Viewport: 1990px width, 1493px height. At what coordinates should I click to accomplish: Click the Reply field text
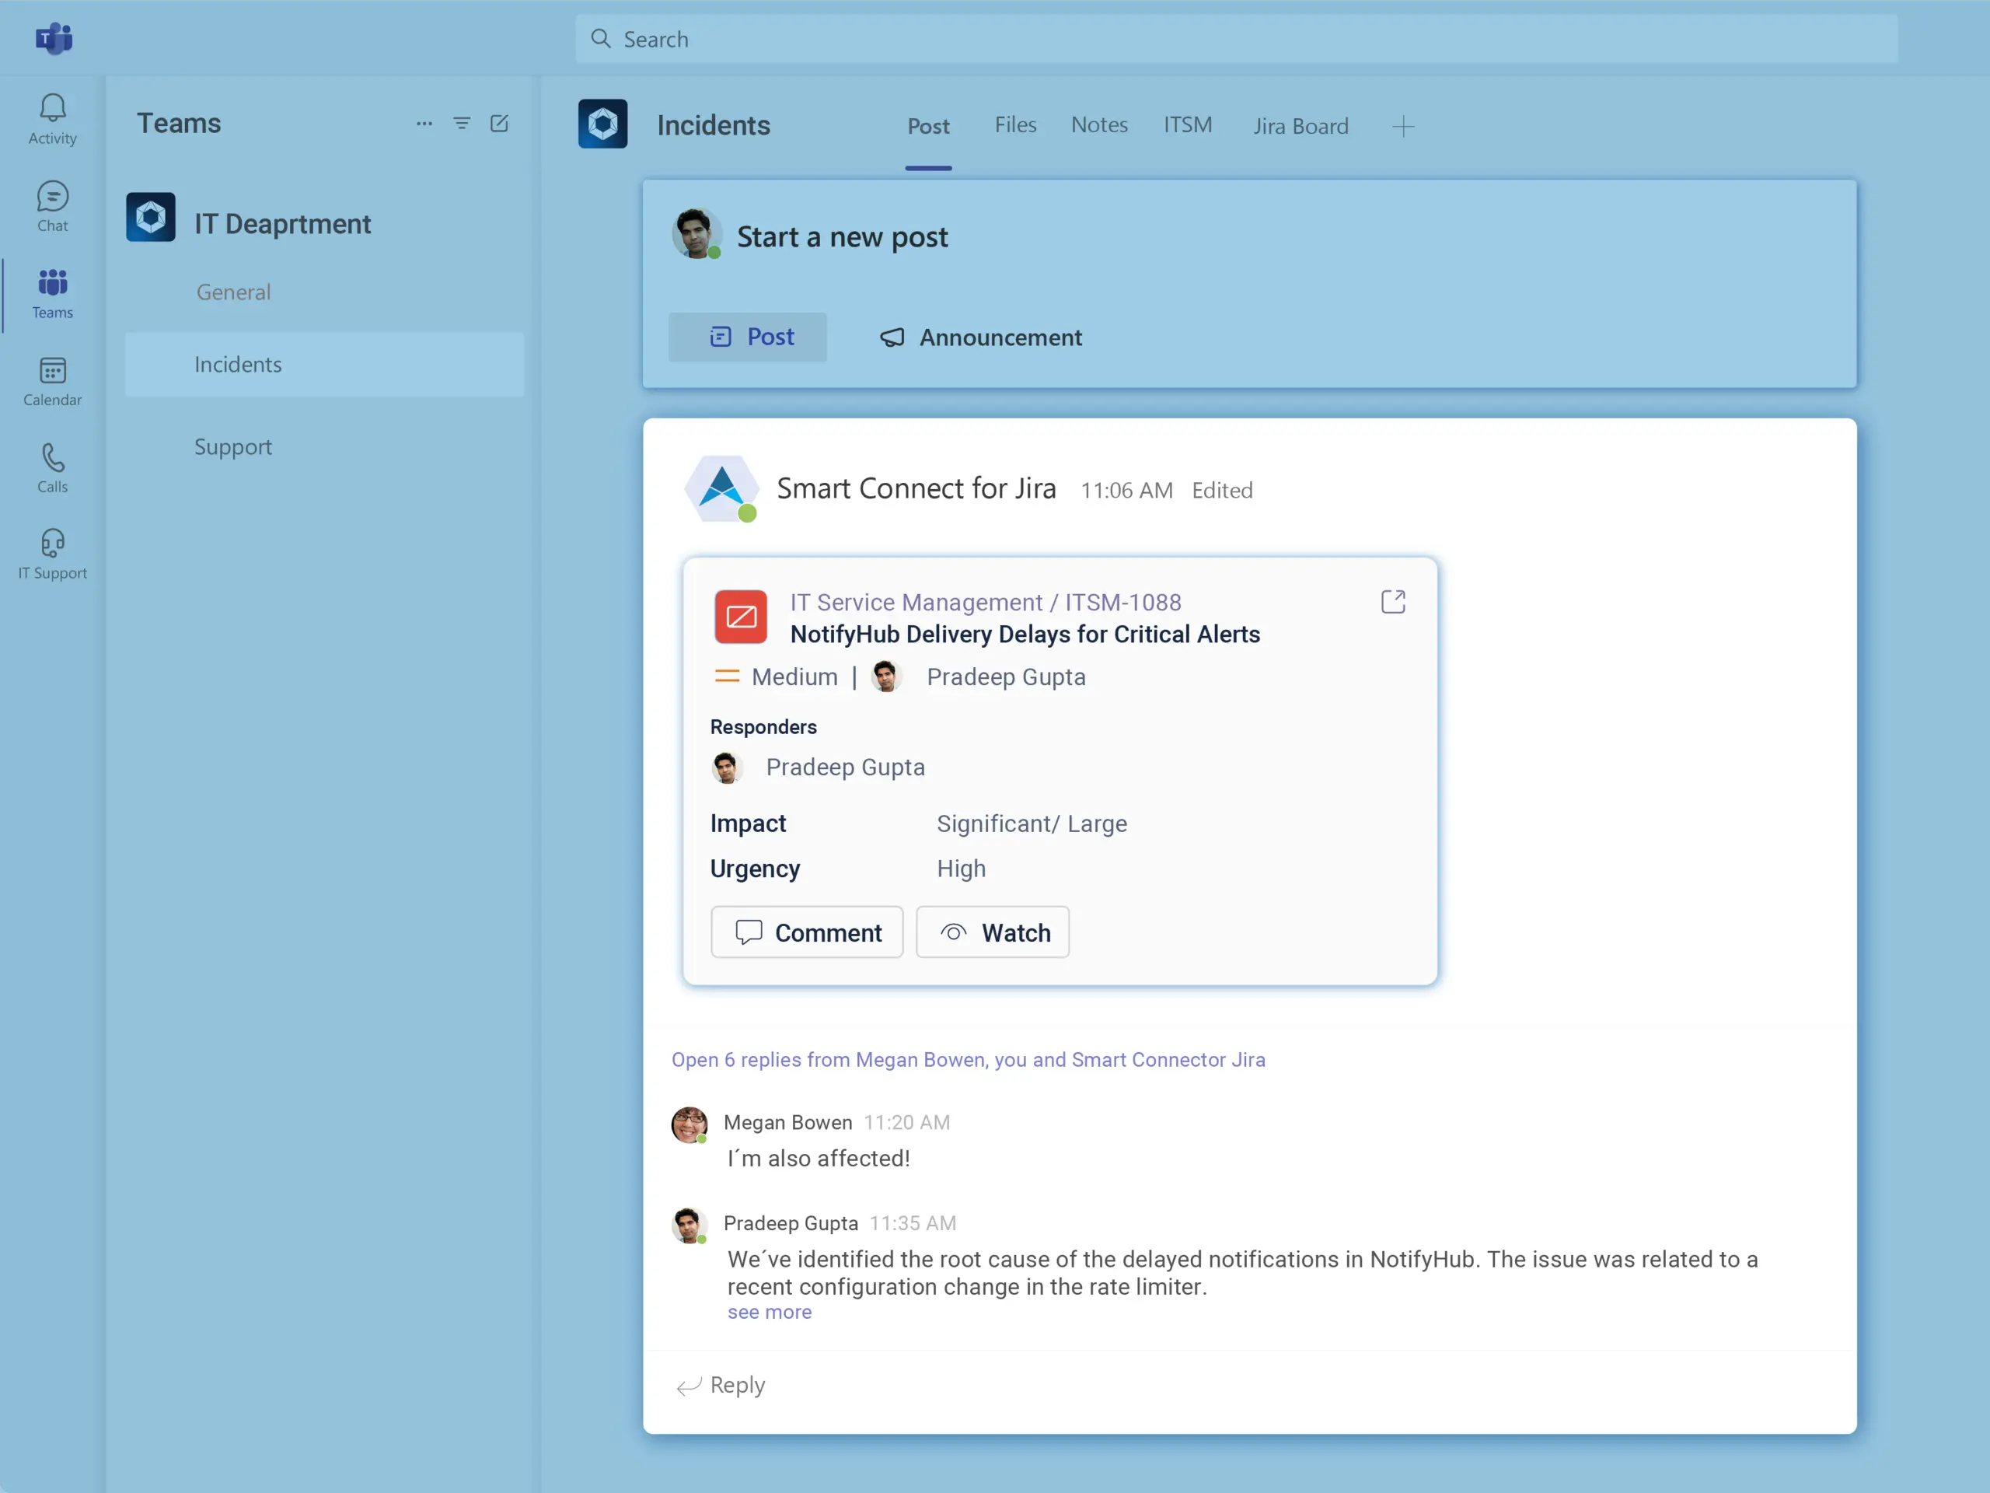737,1385
